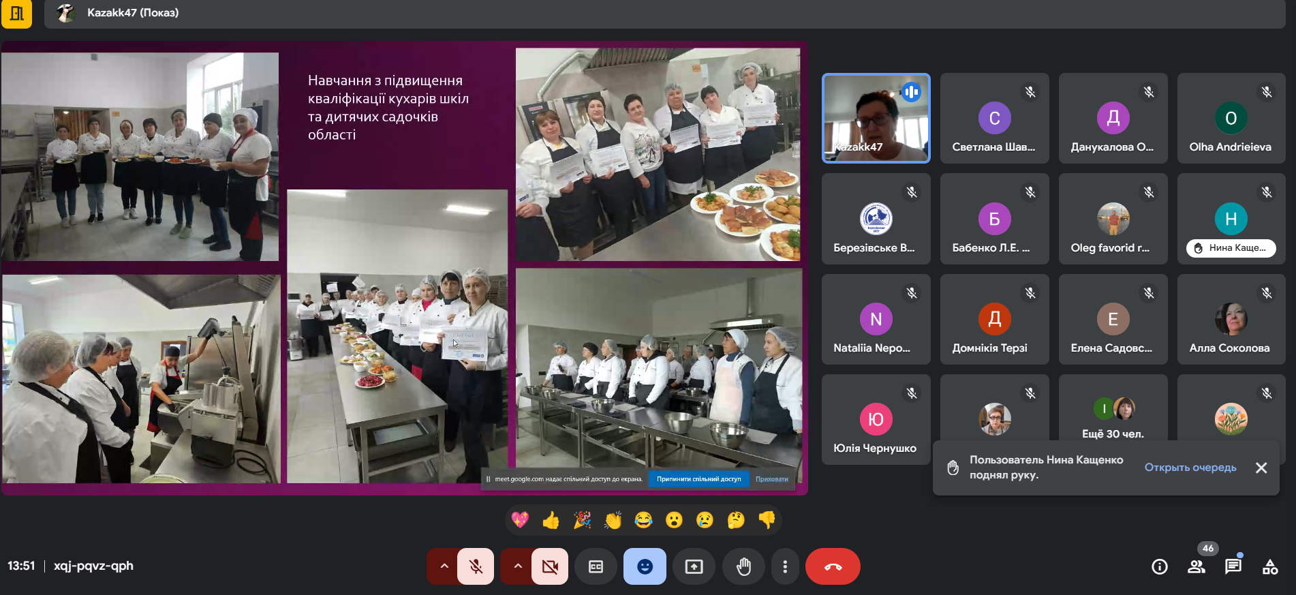The width and height of the screenshot is (1296, 595).
Task: Raise your hand
Action: [743, 566]
